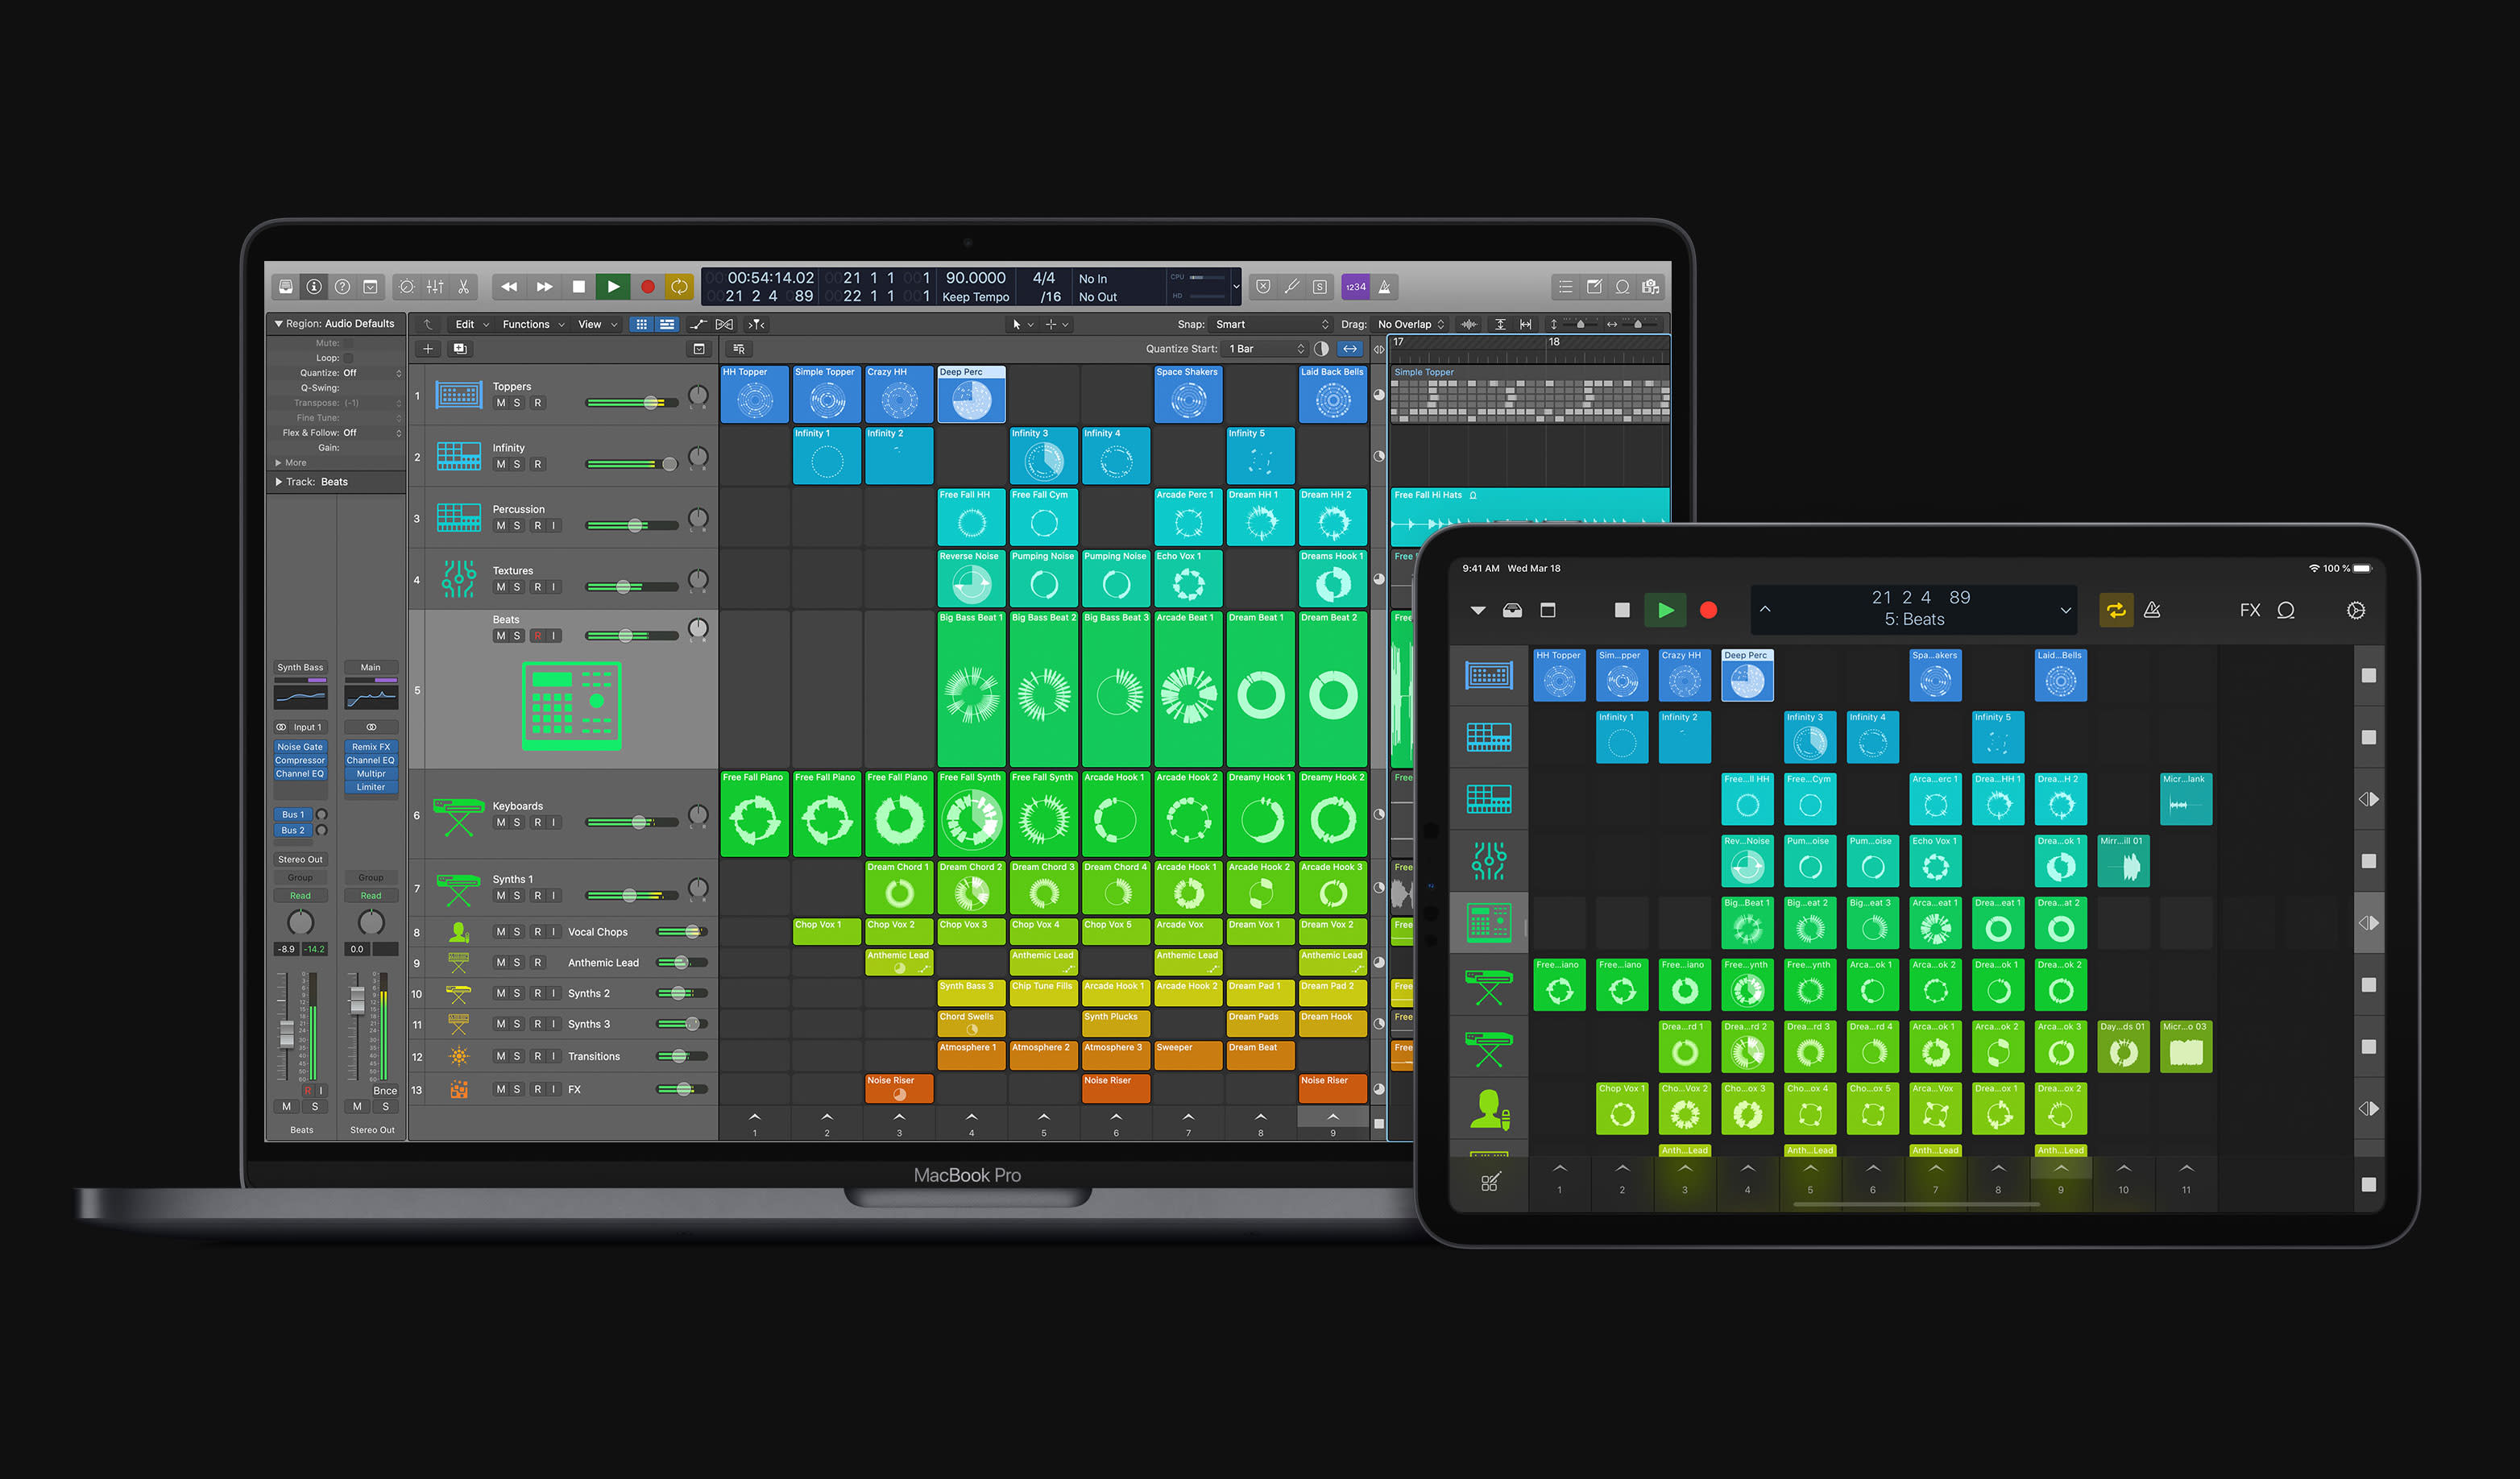
Task: Click the Play button to start playback
Action: (x=613, y=287)
